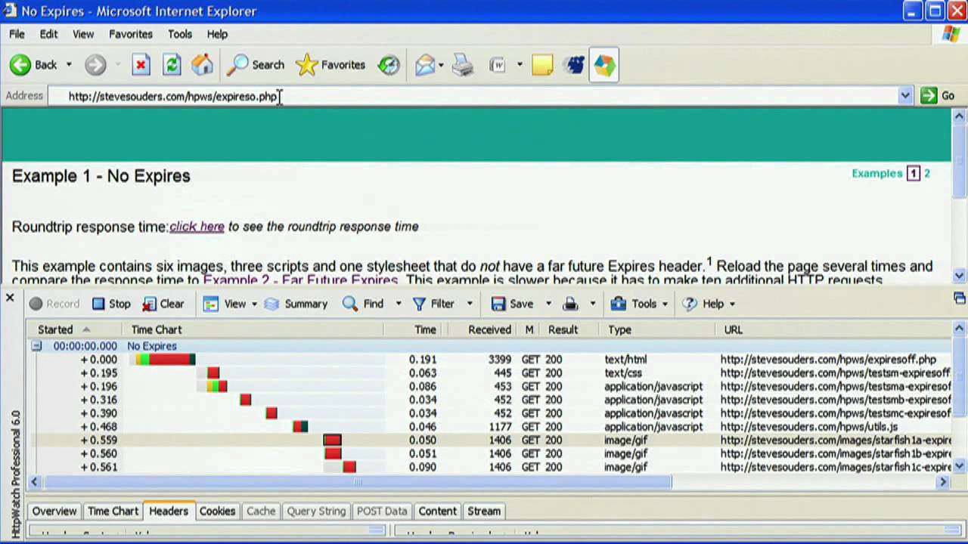Click the Mail envelope icon
Viewport: 968px width, 544px height.
425,65
